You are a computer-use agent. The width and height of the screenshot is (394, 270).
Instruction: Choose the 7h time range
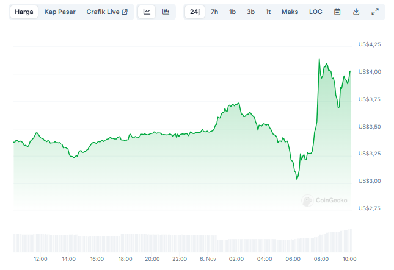pyautogui.click(x=214, y=12)
